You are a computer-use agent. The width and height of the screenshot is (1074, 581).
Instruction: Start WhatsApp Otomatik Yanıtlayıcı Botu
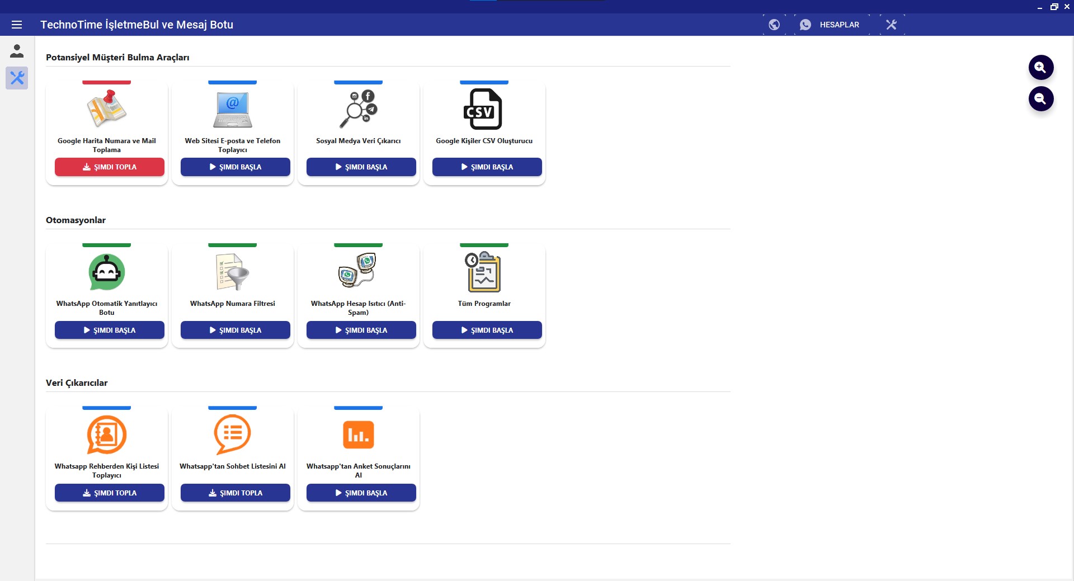tap(110, 330)
